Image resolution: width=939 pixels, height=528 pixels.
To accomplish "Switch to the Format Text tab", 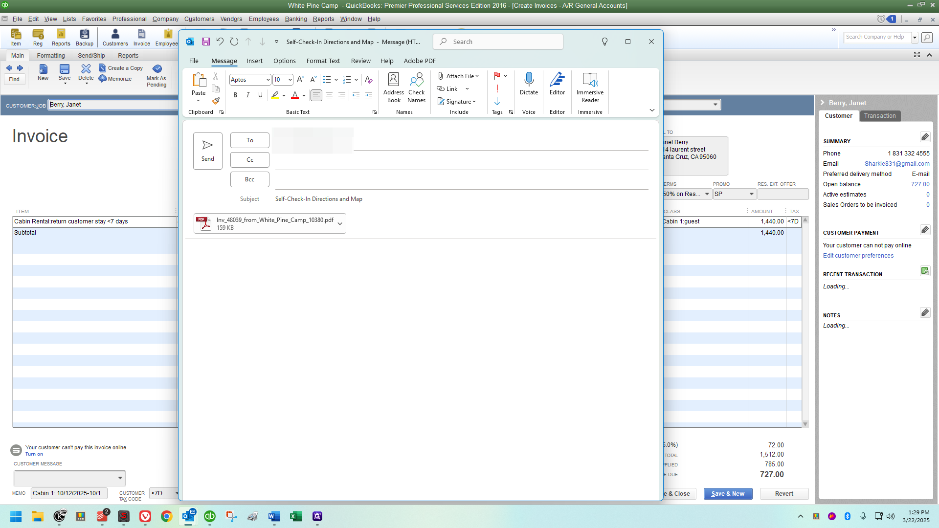I will 323,61.
